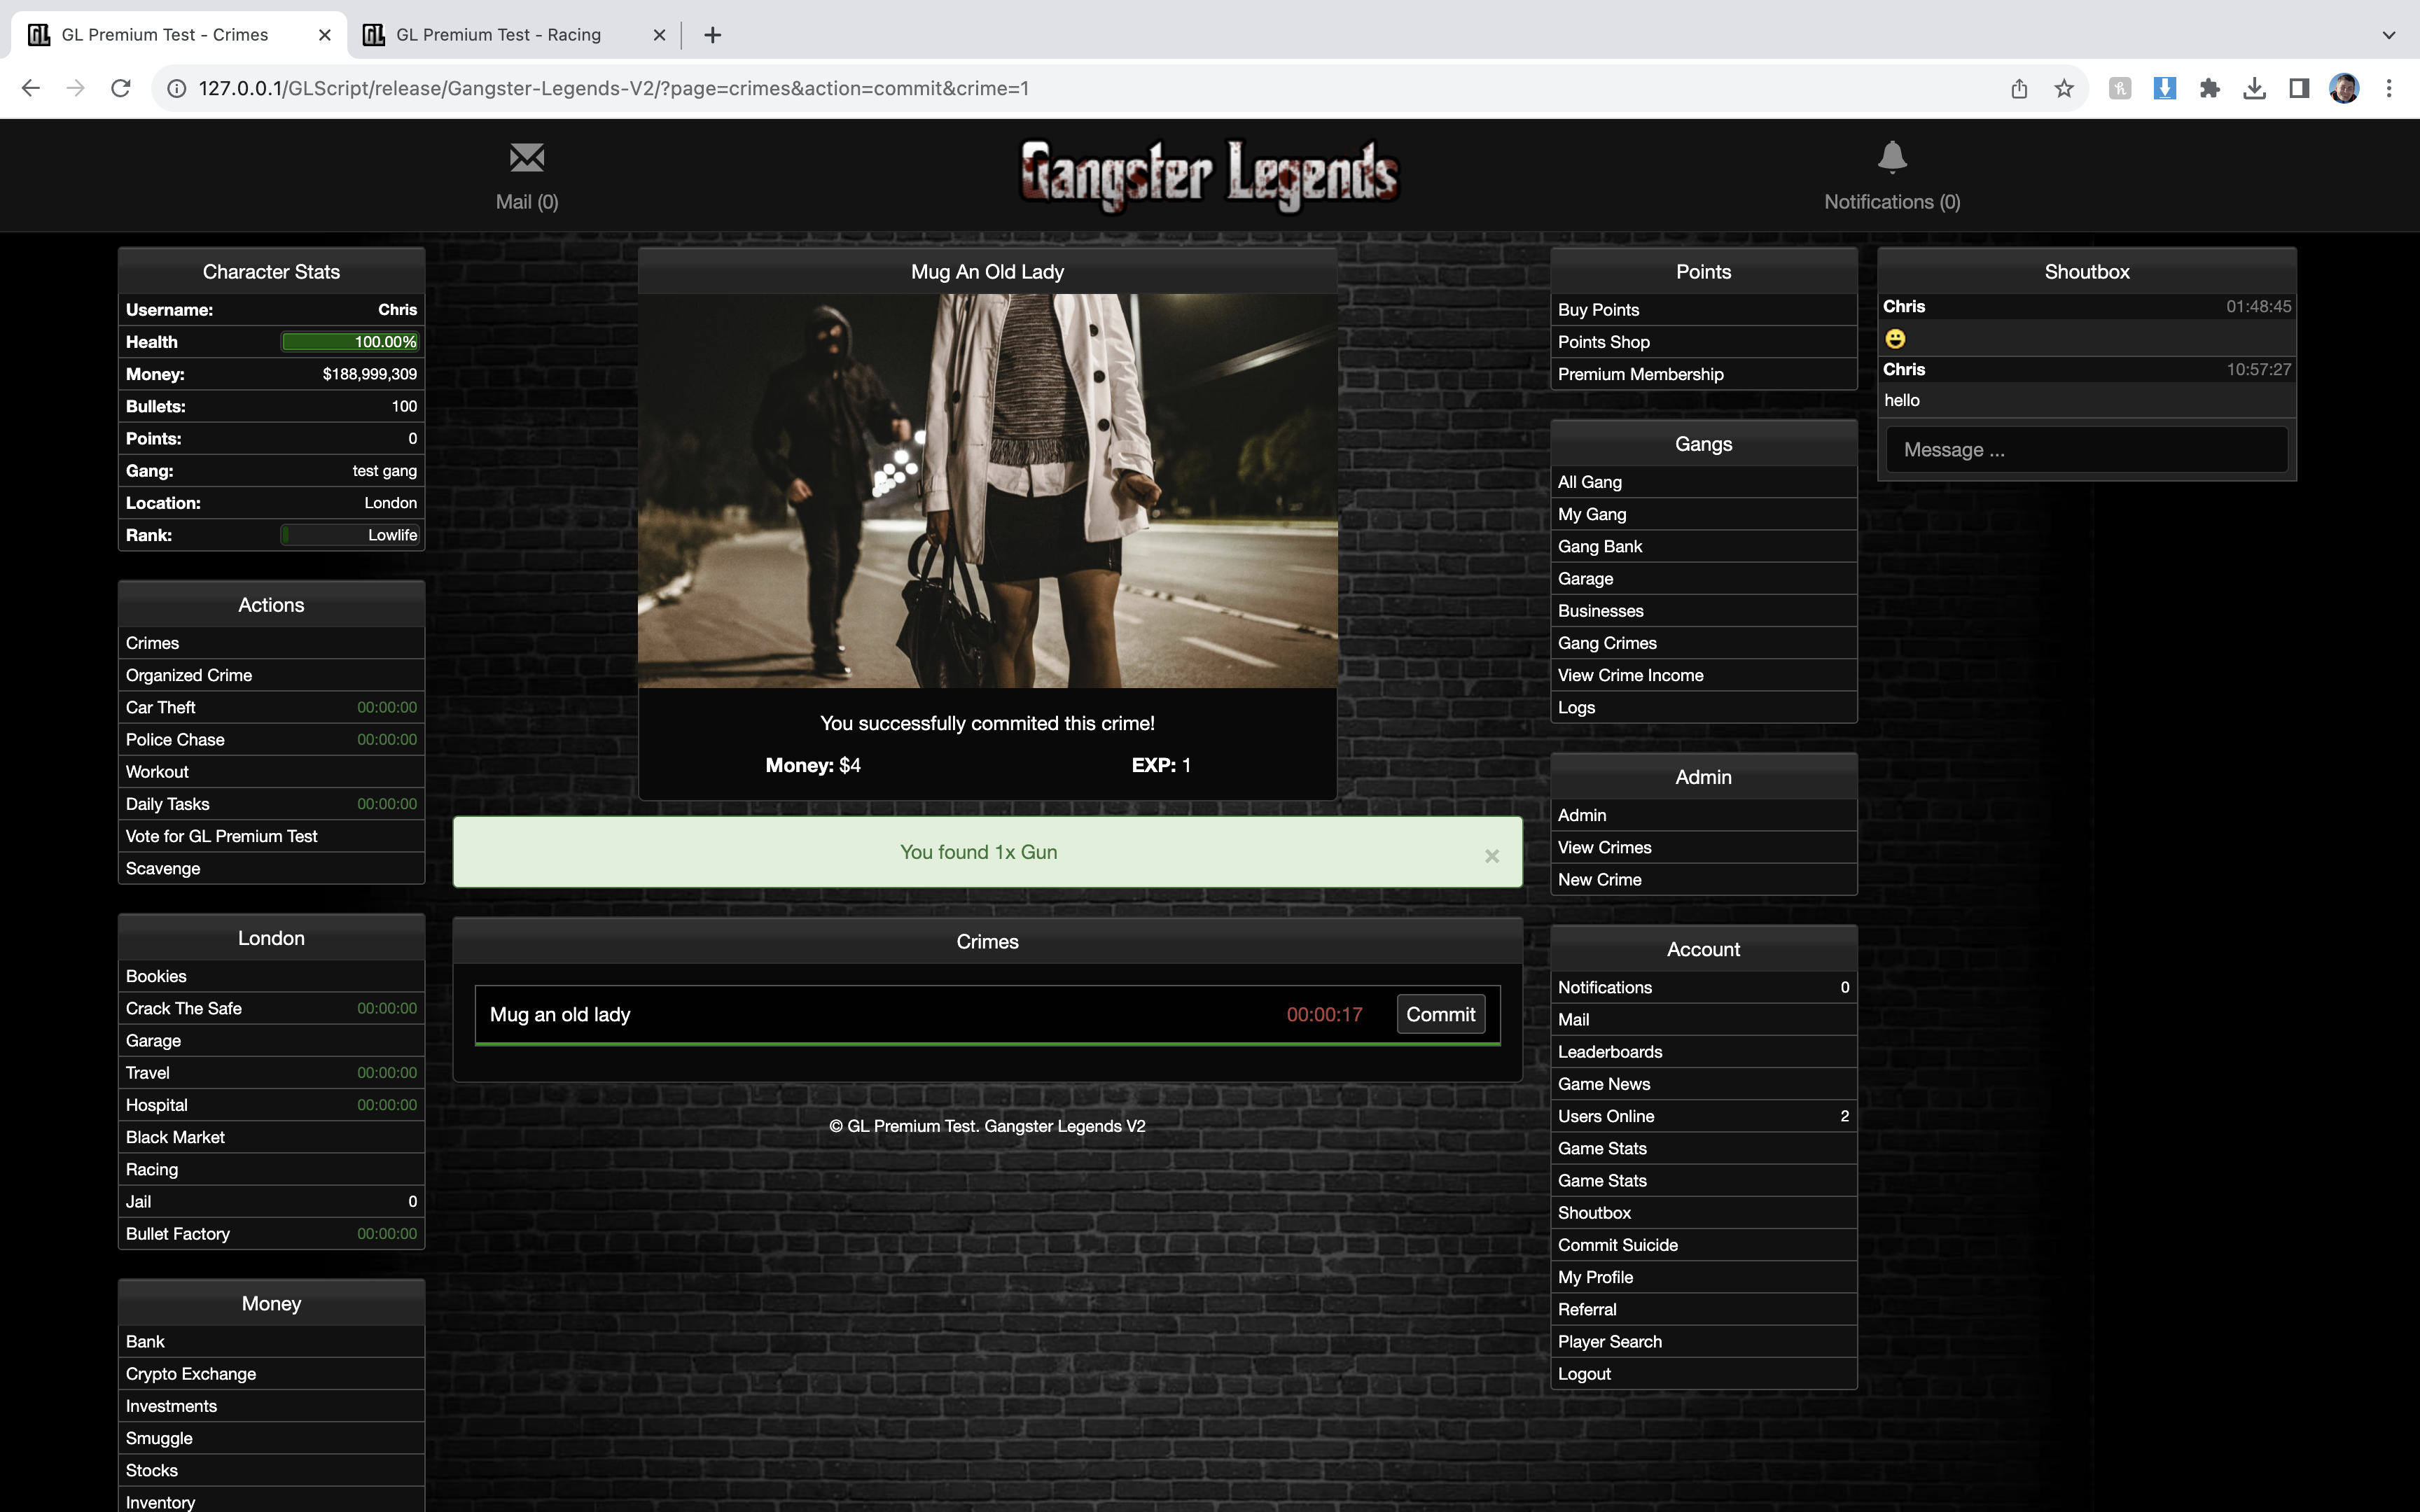Open Chrome downloads tray icon
The height and width of the screenshot is (1512, 2420).
coord(2254,88)
